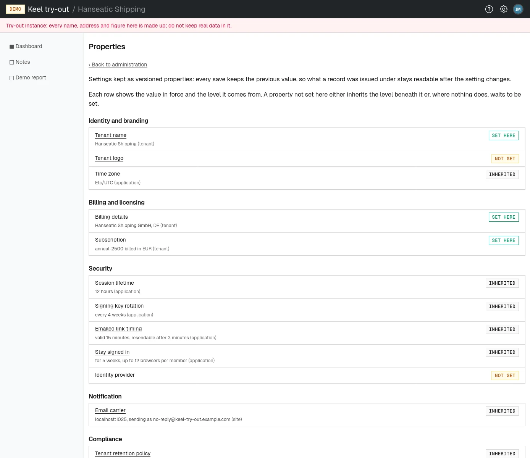The width and height of the screenshot is (530, 458).
Task: Click value '12 hours (application)'
Action: (x=118, y=292)
